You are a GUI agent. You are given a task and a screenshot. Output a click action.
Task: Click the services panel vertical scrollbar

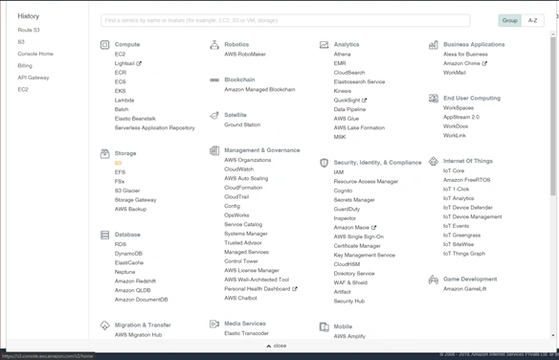coord(553,116)
